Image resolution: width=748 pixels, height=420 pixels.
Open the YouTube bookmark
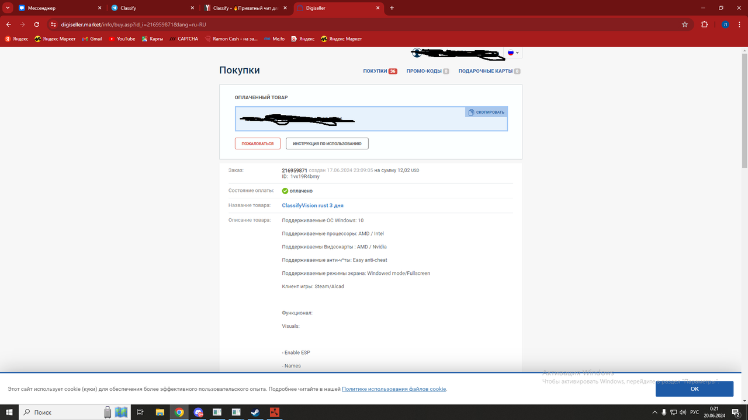click(x=122, y=39)
